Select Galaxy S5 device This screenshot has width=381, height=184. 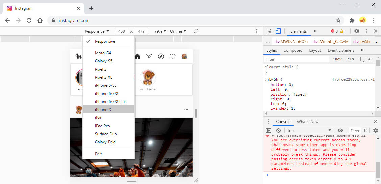[109, 61]
